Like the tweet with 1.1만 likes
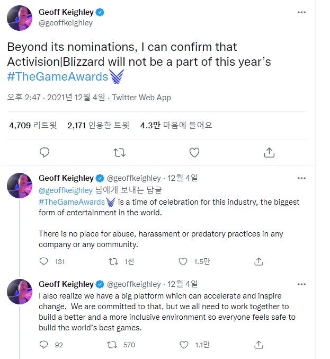The image size is (330, 359). 183,345
